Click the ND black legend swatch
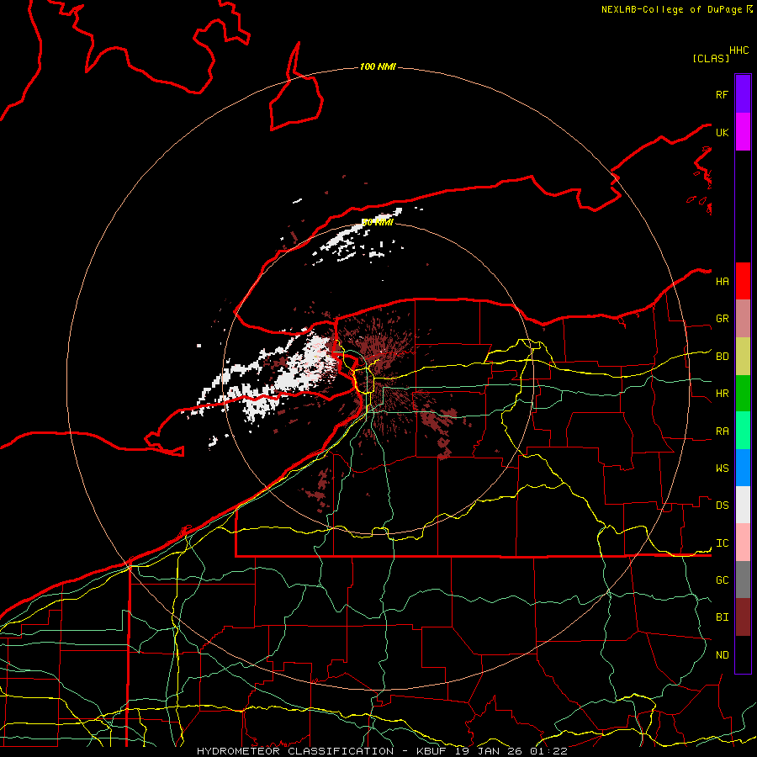 [x=743, y=654]
